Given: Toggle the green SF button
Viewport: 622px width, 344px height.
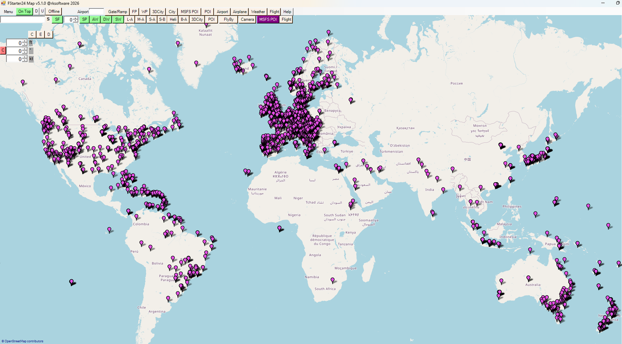Looking at the screenshot, I should pos(57,19).
